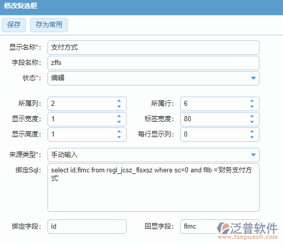This screenshot has width=283, height=245.
Task: Click the 回显字段 field containing flmc
Action: pyautogui.click(x=220, y=227)
